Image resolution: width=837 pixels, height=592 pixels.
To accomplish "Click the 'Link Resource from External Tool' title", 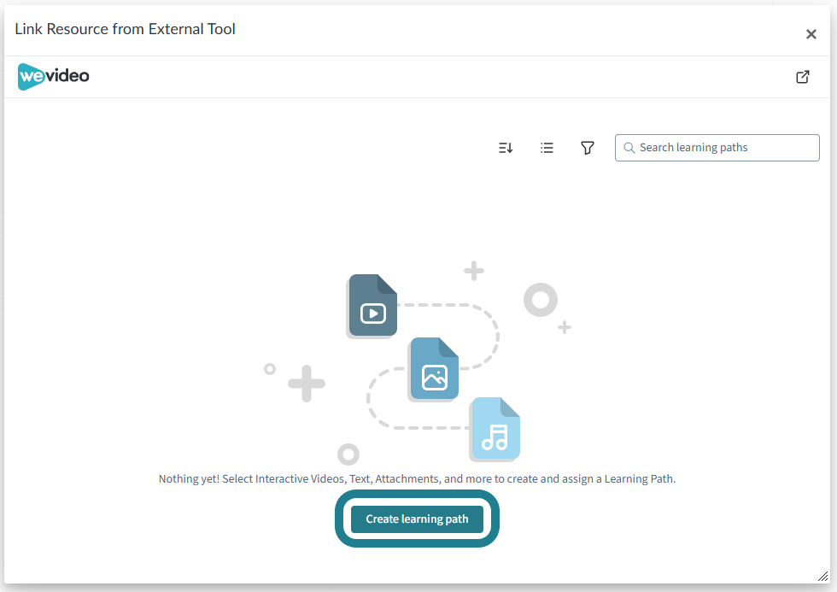I will pos(125,29).
